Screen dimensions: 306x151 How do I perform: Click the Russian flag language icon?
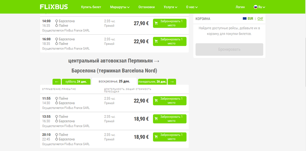point(256,7)
